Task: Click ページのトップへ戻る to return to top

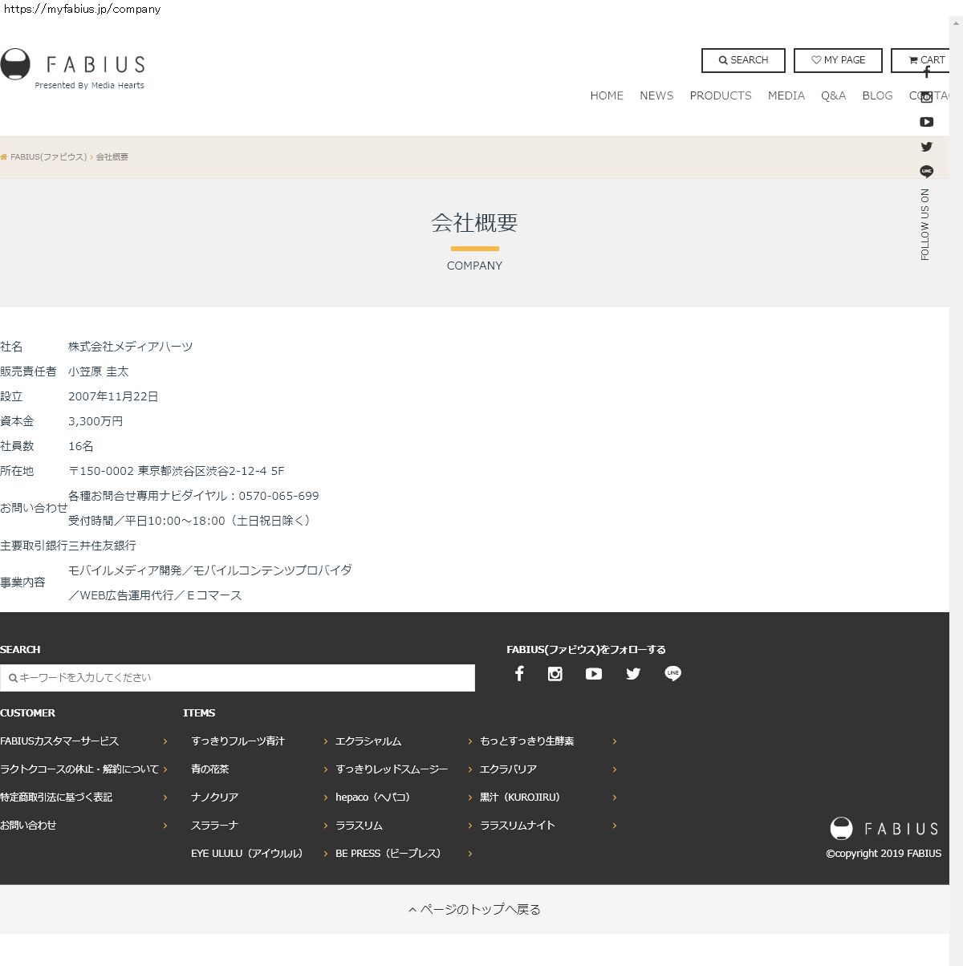Action: (474, 910)
